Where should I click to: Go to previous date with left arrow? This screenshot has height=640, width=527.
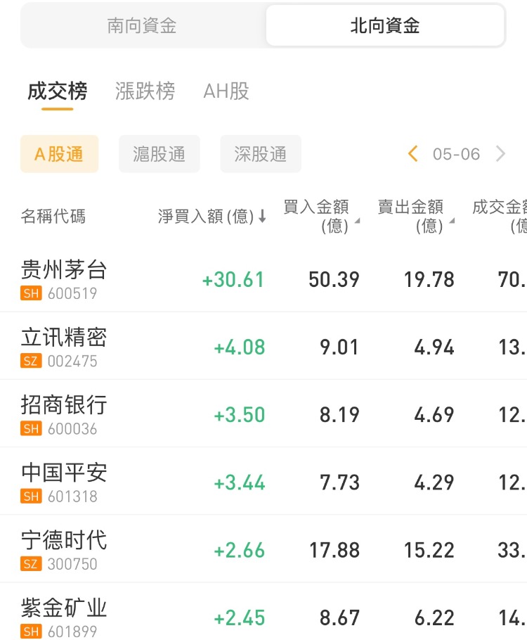[413, 154]
